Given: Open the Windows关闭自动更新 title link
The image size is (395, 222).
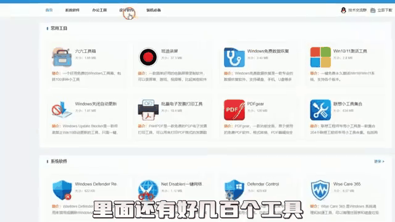Looking at the screenshot, I should [x=96, y=104].
